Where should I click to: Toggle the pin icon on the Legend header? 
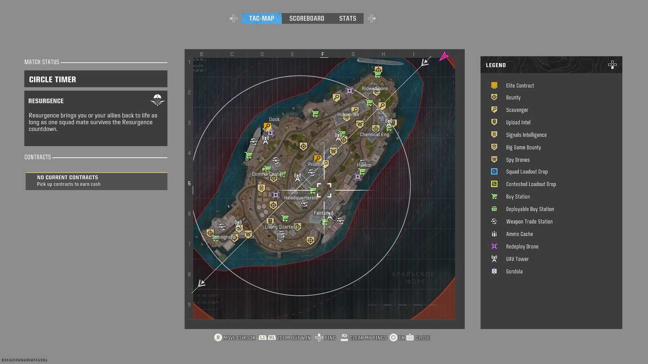coord(612,65)
